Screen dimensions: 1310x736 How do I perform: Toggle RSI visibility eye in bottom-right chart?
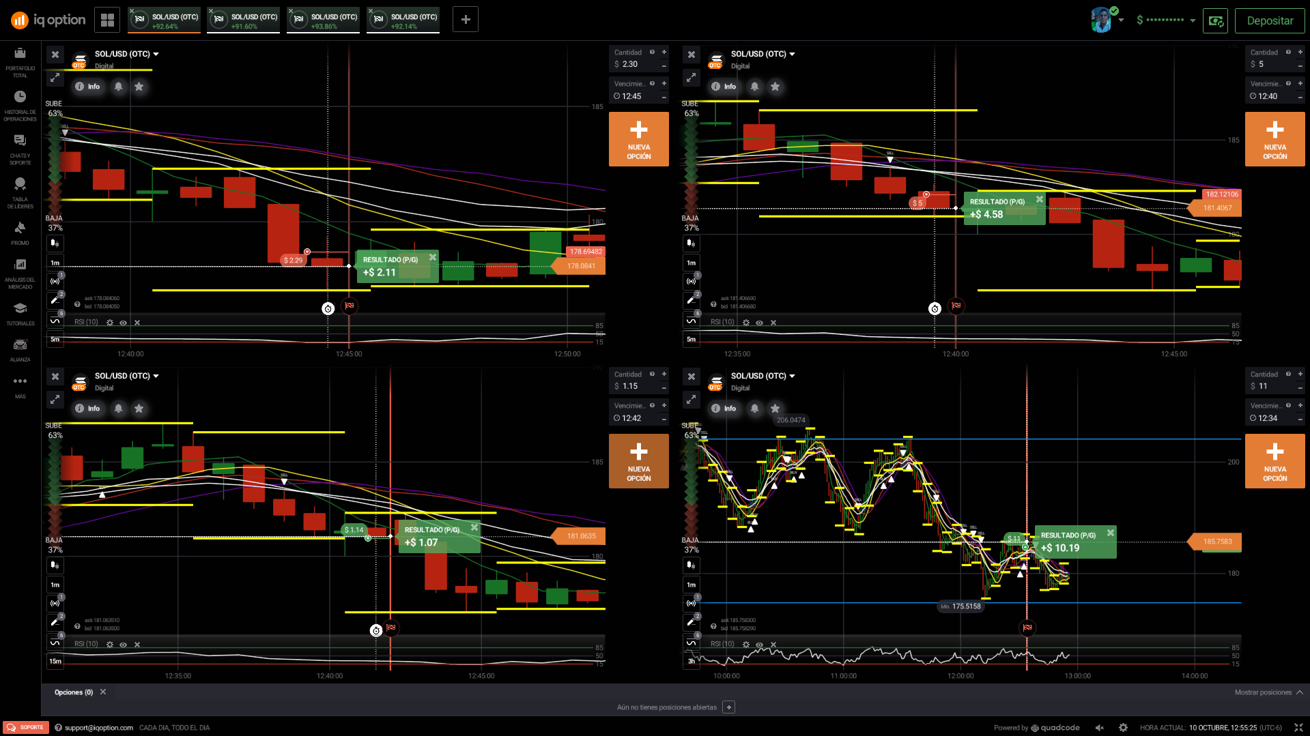click(x=759, y=645)
